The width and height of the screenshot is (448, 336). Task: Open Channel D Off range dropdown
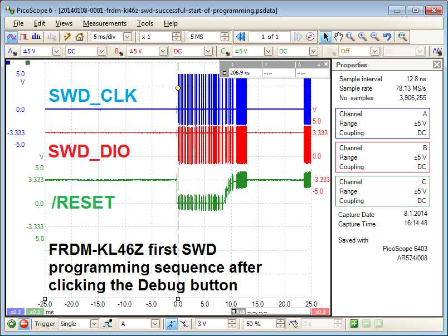[x=375, y=51]
